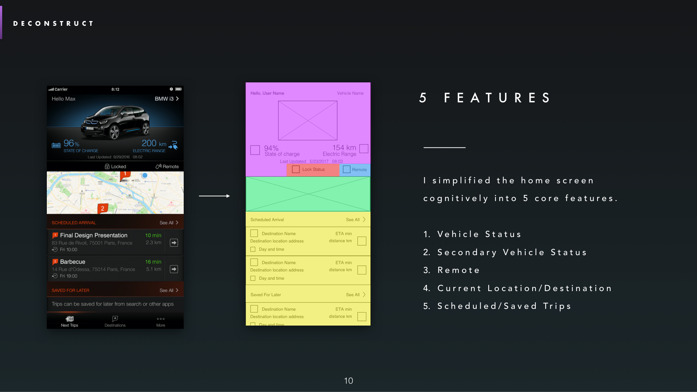Click the Hello Max greeting
Image resolution: width=697 pixels, height=392 pixels.
tap(64, 99)
